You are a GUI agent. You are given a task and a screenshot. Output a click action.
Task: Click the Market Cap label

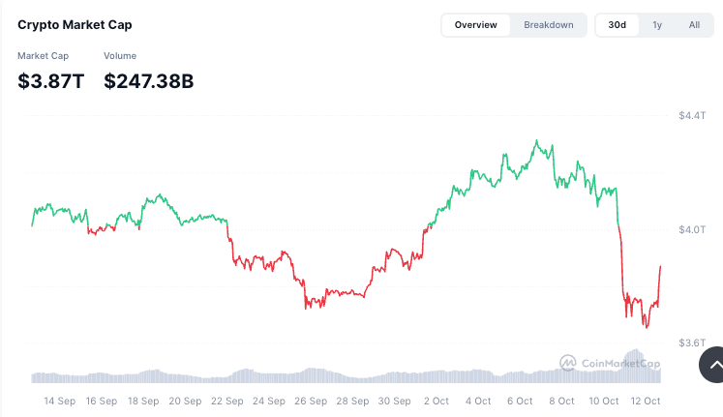(43, 56)
